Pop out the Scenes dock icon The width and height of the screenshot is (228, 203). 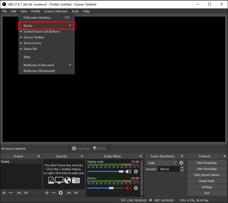tap(39, 156)
